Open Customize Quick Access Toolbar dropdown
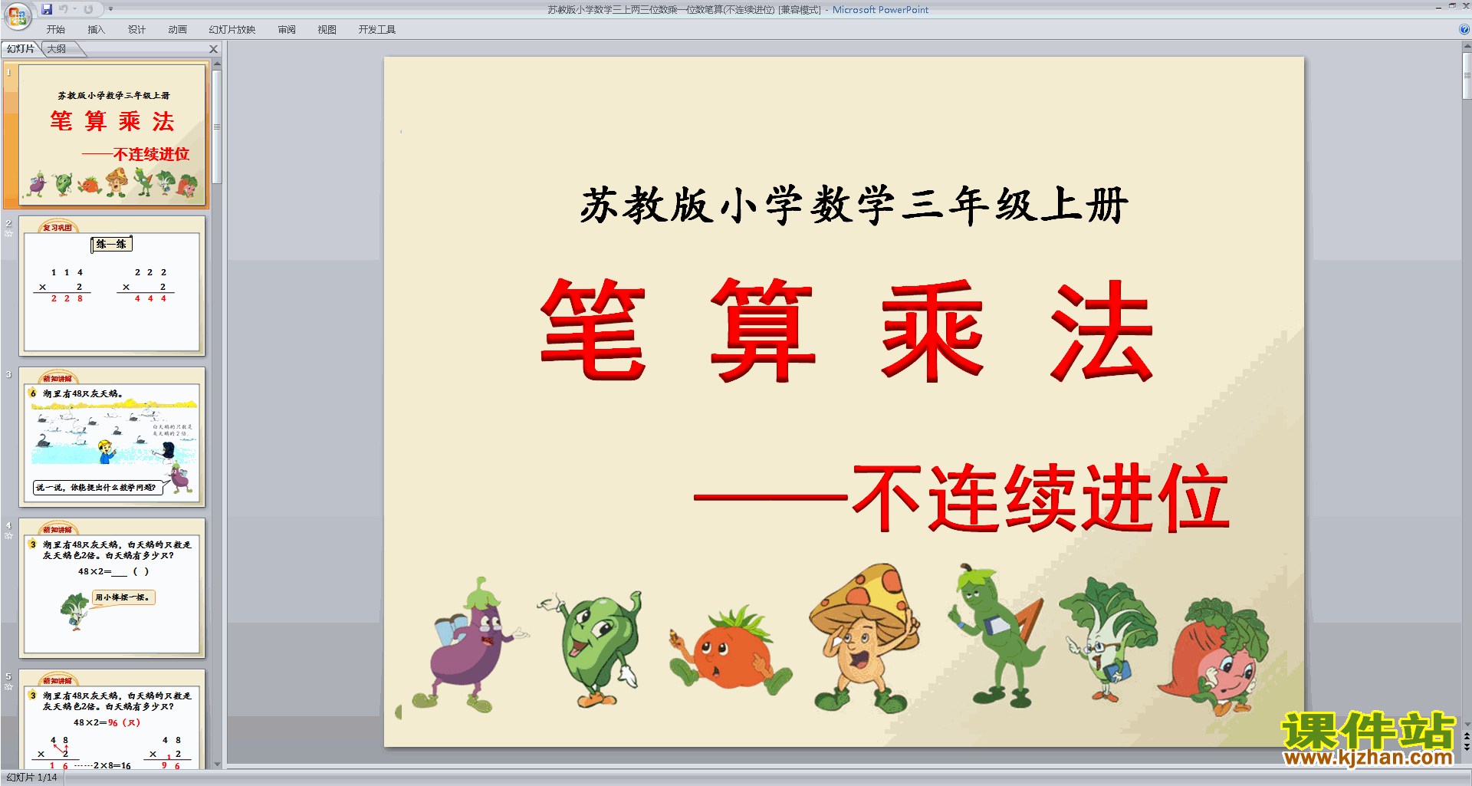This screenshot has height=786, width=1472. [x=110, y=9]
